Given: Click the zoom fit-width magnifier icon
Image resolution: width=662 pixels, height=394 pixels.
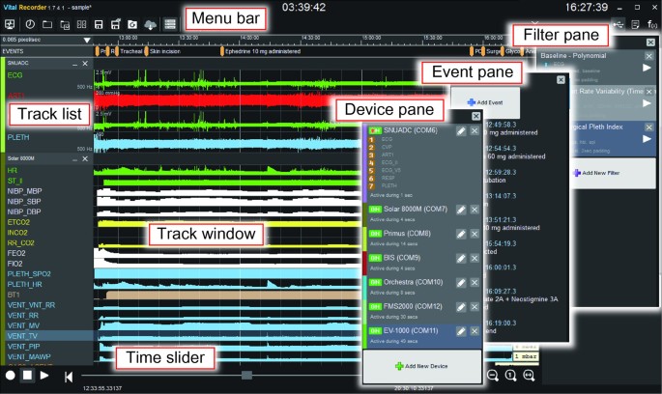Looking at the screenshot, I should click(x=529, y=375).
